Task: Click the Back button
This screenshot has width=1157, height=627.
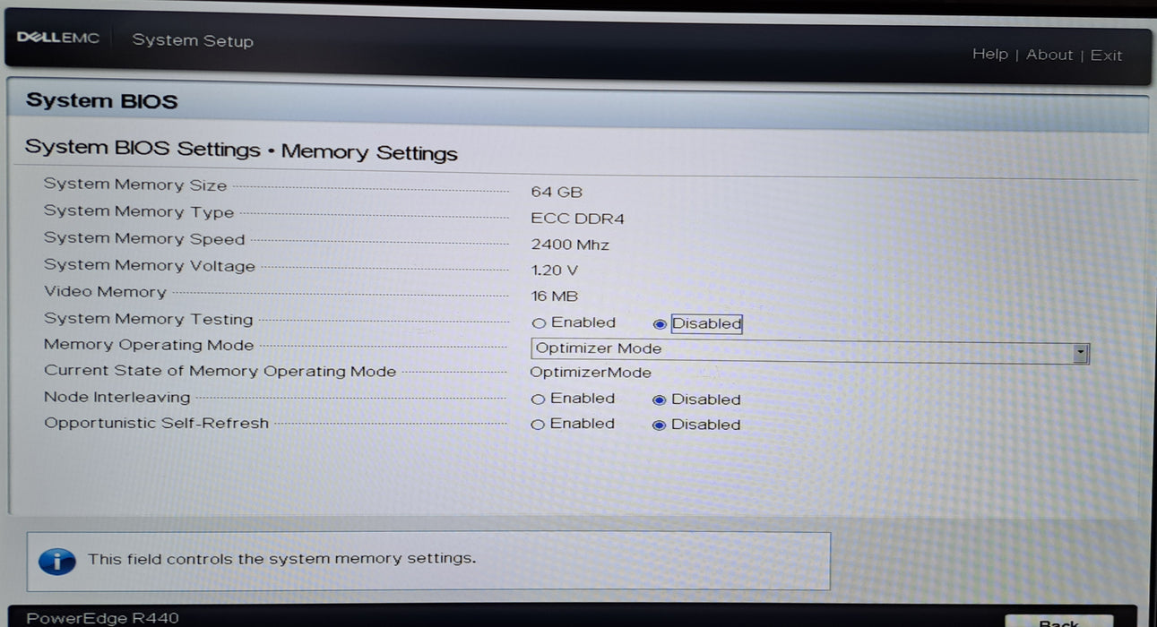Action: pos(1058,622)
